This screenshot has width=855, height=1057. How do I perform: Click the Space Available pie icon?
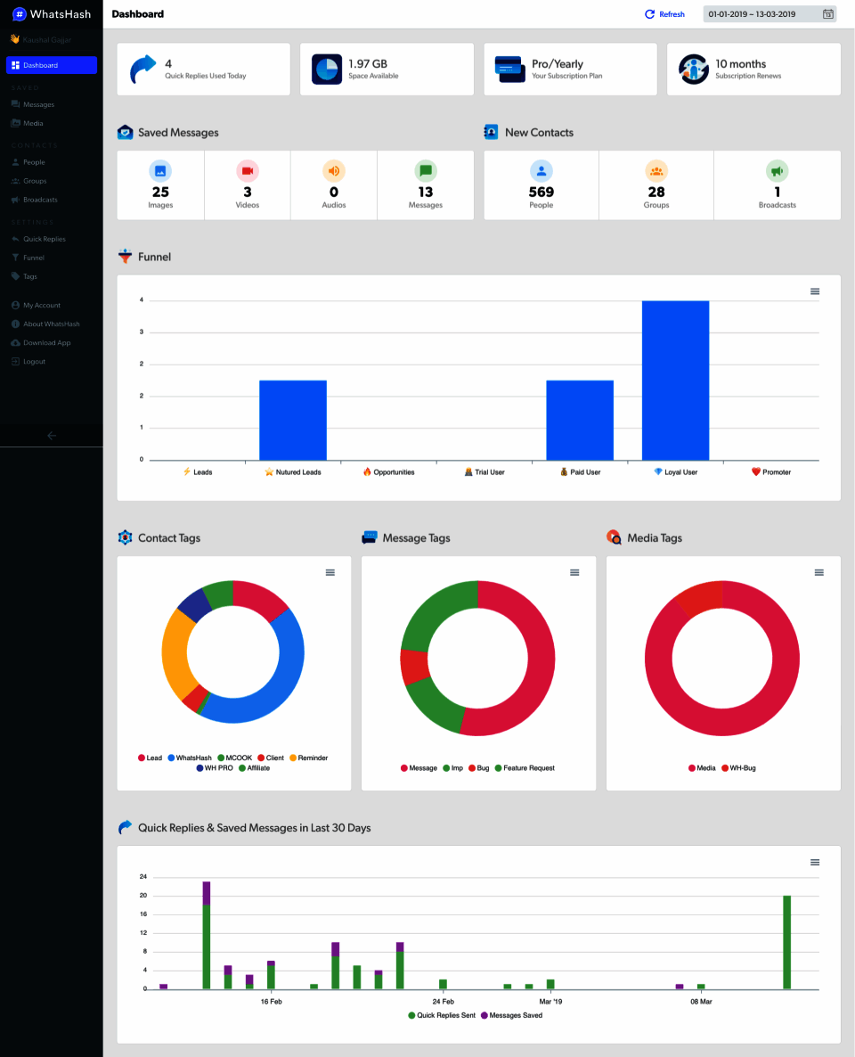point(327,70)
